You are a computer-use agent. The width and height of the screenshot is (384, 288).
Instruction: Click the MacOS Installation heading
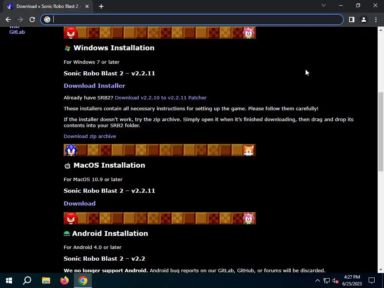pos(109,165)
